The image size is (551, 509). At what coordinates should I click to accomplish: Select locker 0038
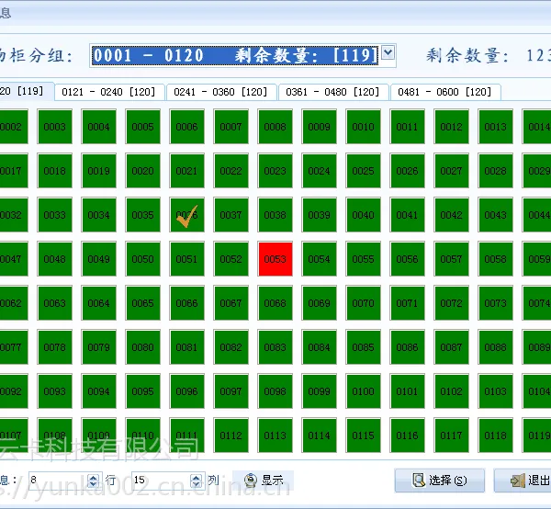[275, 215]
